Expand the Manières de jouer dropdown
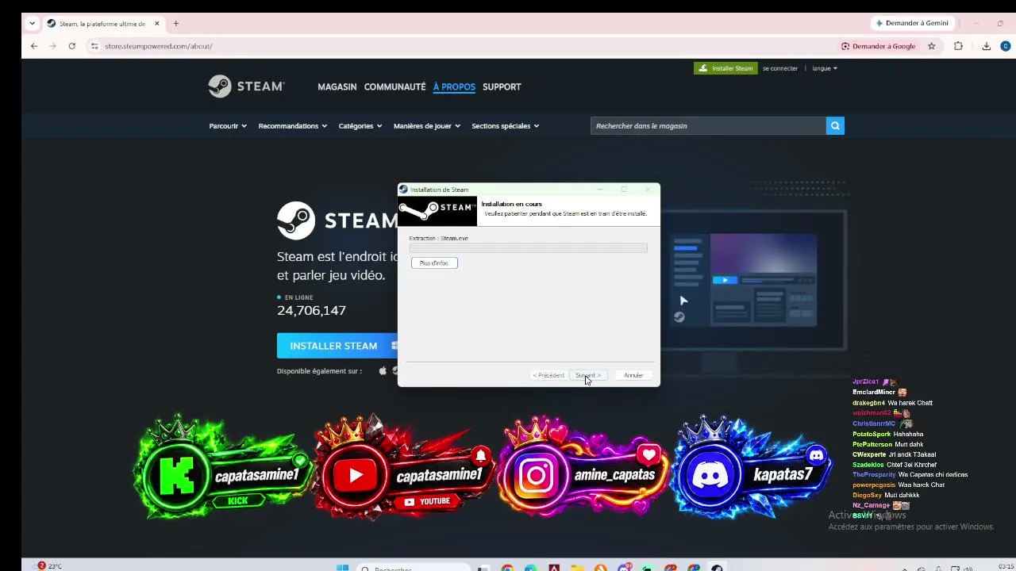Viewport: 1016px width, 571px height. pyautogui.click(x=427, y=126)
